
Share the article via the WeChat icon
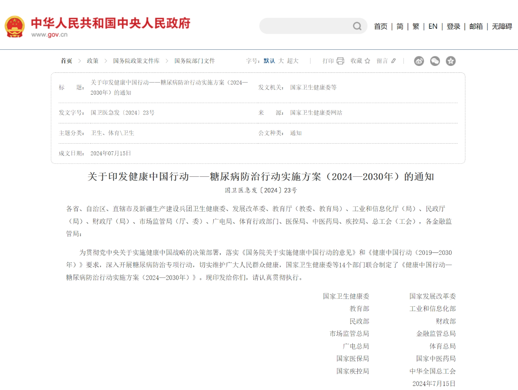click(x=435, y=61)
